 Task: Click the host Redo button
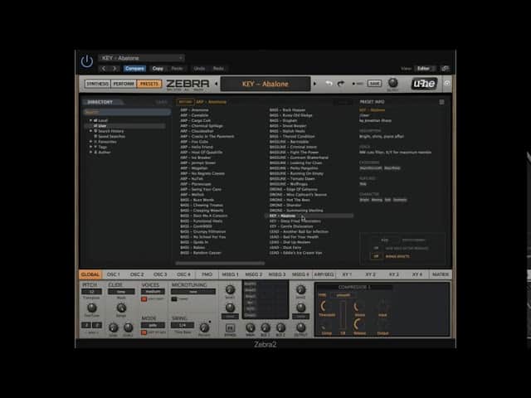point(218,69)
